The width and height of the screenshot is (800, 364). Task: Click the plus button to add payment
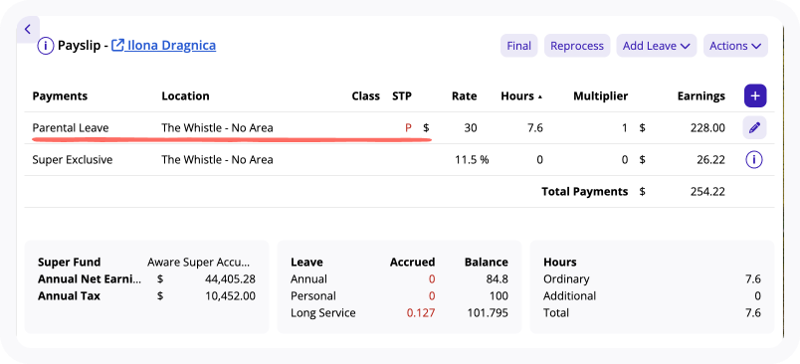pos(755,95)
